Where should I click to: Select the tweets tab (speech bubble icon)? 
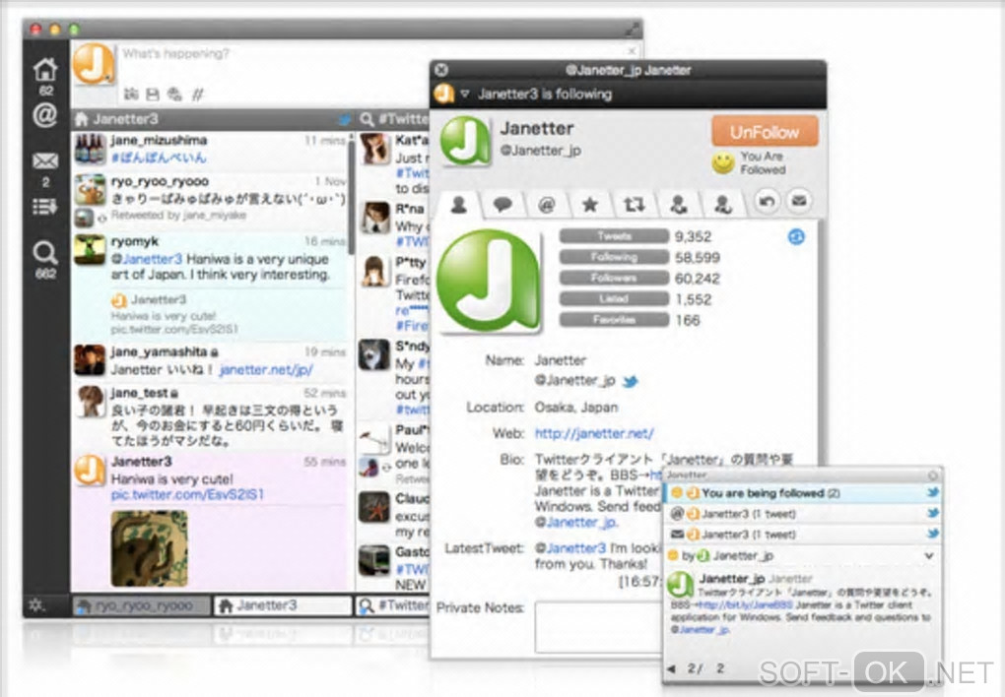[502, 205]
